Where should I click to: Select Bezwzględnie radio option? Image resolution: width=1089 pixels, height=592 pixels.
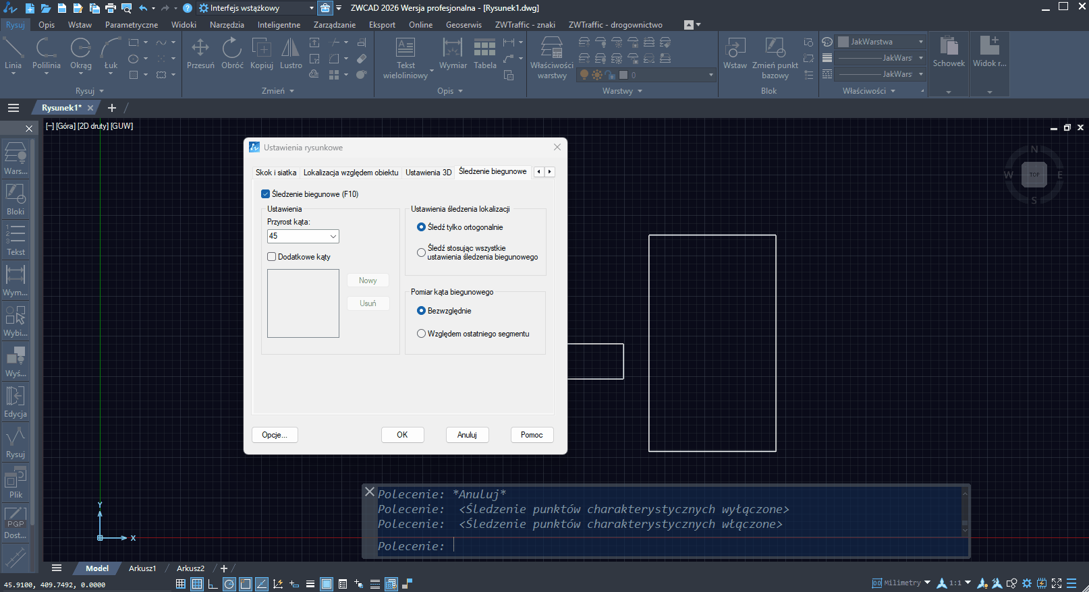pos(421,311)
